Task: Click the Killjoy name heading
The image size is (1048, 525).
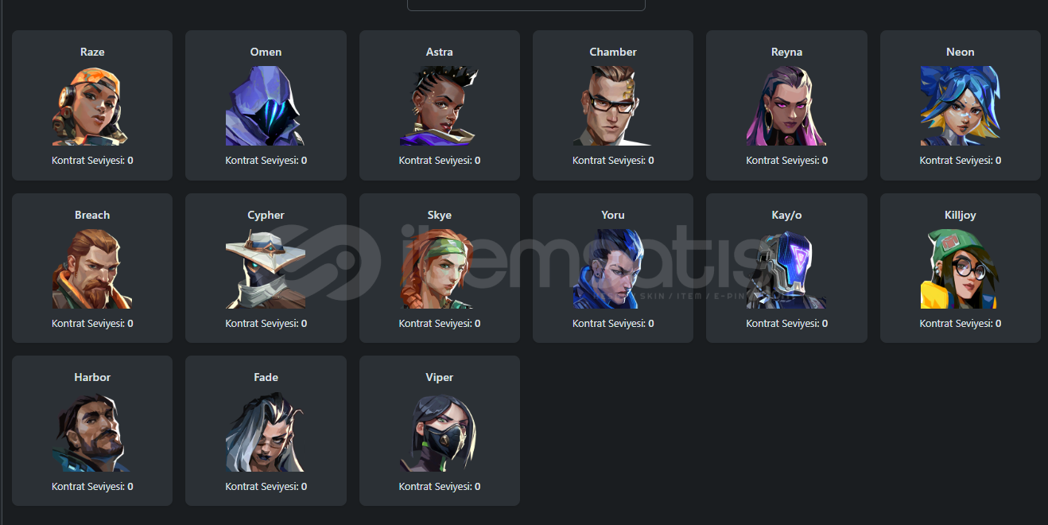Action: (x=960, y=216)
